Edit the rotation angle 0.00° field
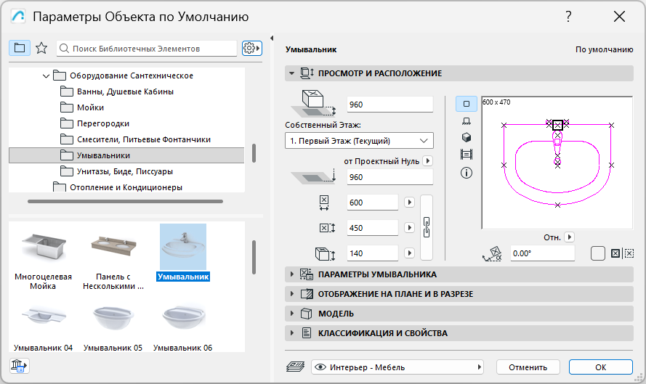 [x=543, y=253]
